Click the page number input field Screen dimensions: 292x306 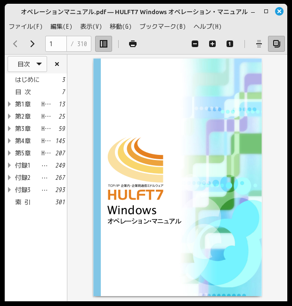[56, 44]
